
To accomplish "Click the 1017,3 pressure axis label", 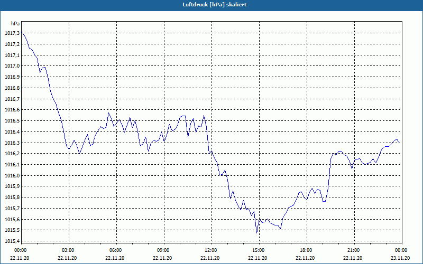I will pyautogui.click(x=12, y=33).
